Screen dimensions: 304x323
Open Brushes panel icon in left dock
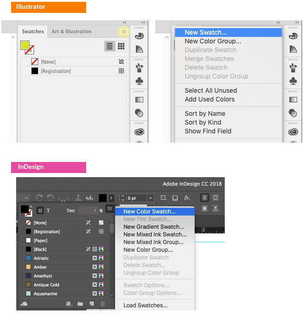[139, 68]
